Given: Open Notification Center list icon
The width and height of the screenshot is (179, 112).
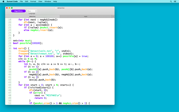Looking at the screenshot, I should (x=175, y=1).
